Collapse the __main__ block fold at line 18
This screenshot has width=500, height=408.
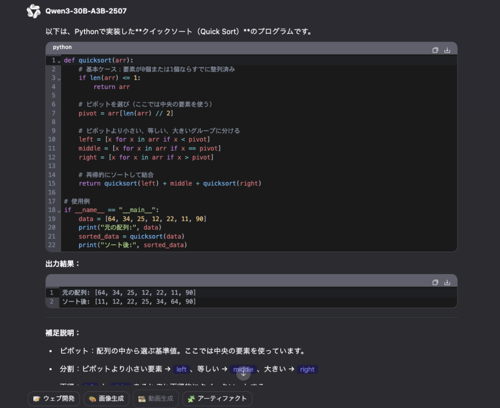[x=59, y=211]
